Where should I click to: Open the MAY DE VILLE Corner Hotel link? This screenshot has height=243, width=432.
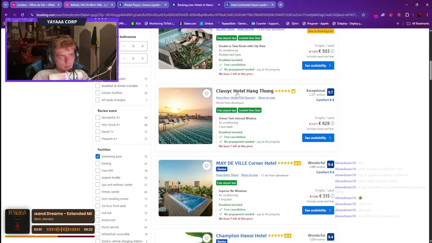[246, 163]
